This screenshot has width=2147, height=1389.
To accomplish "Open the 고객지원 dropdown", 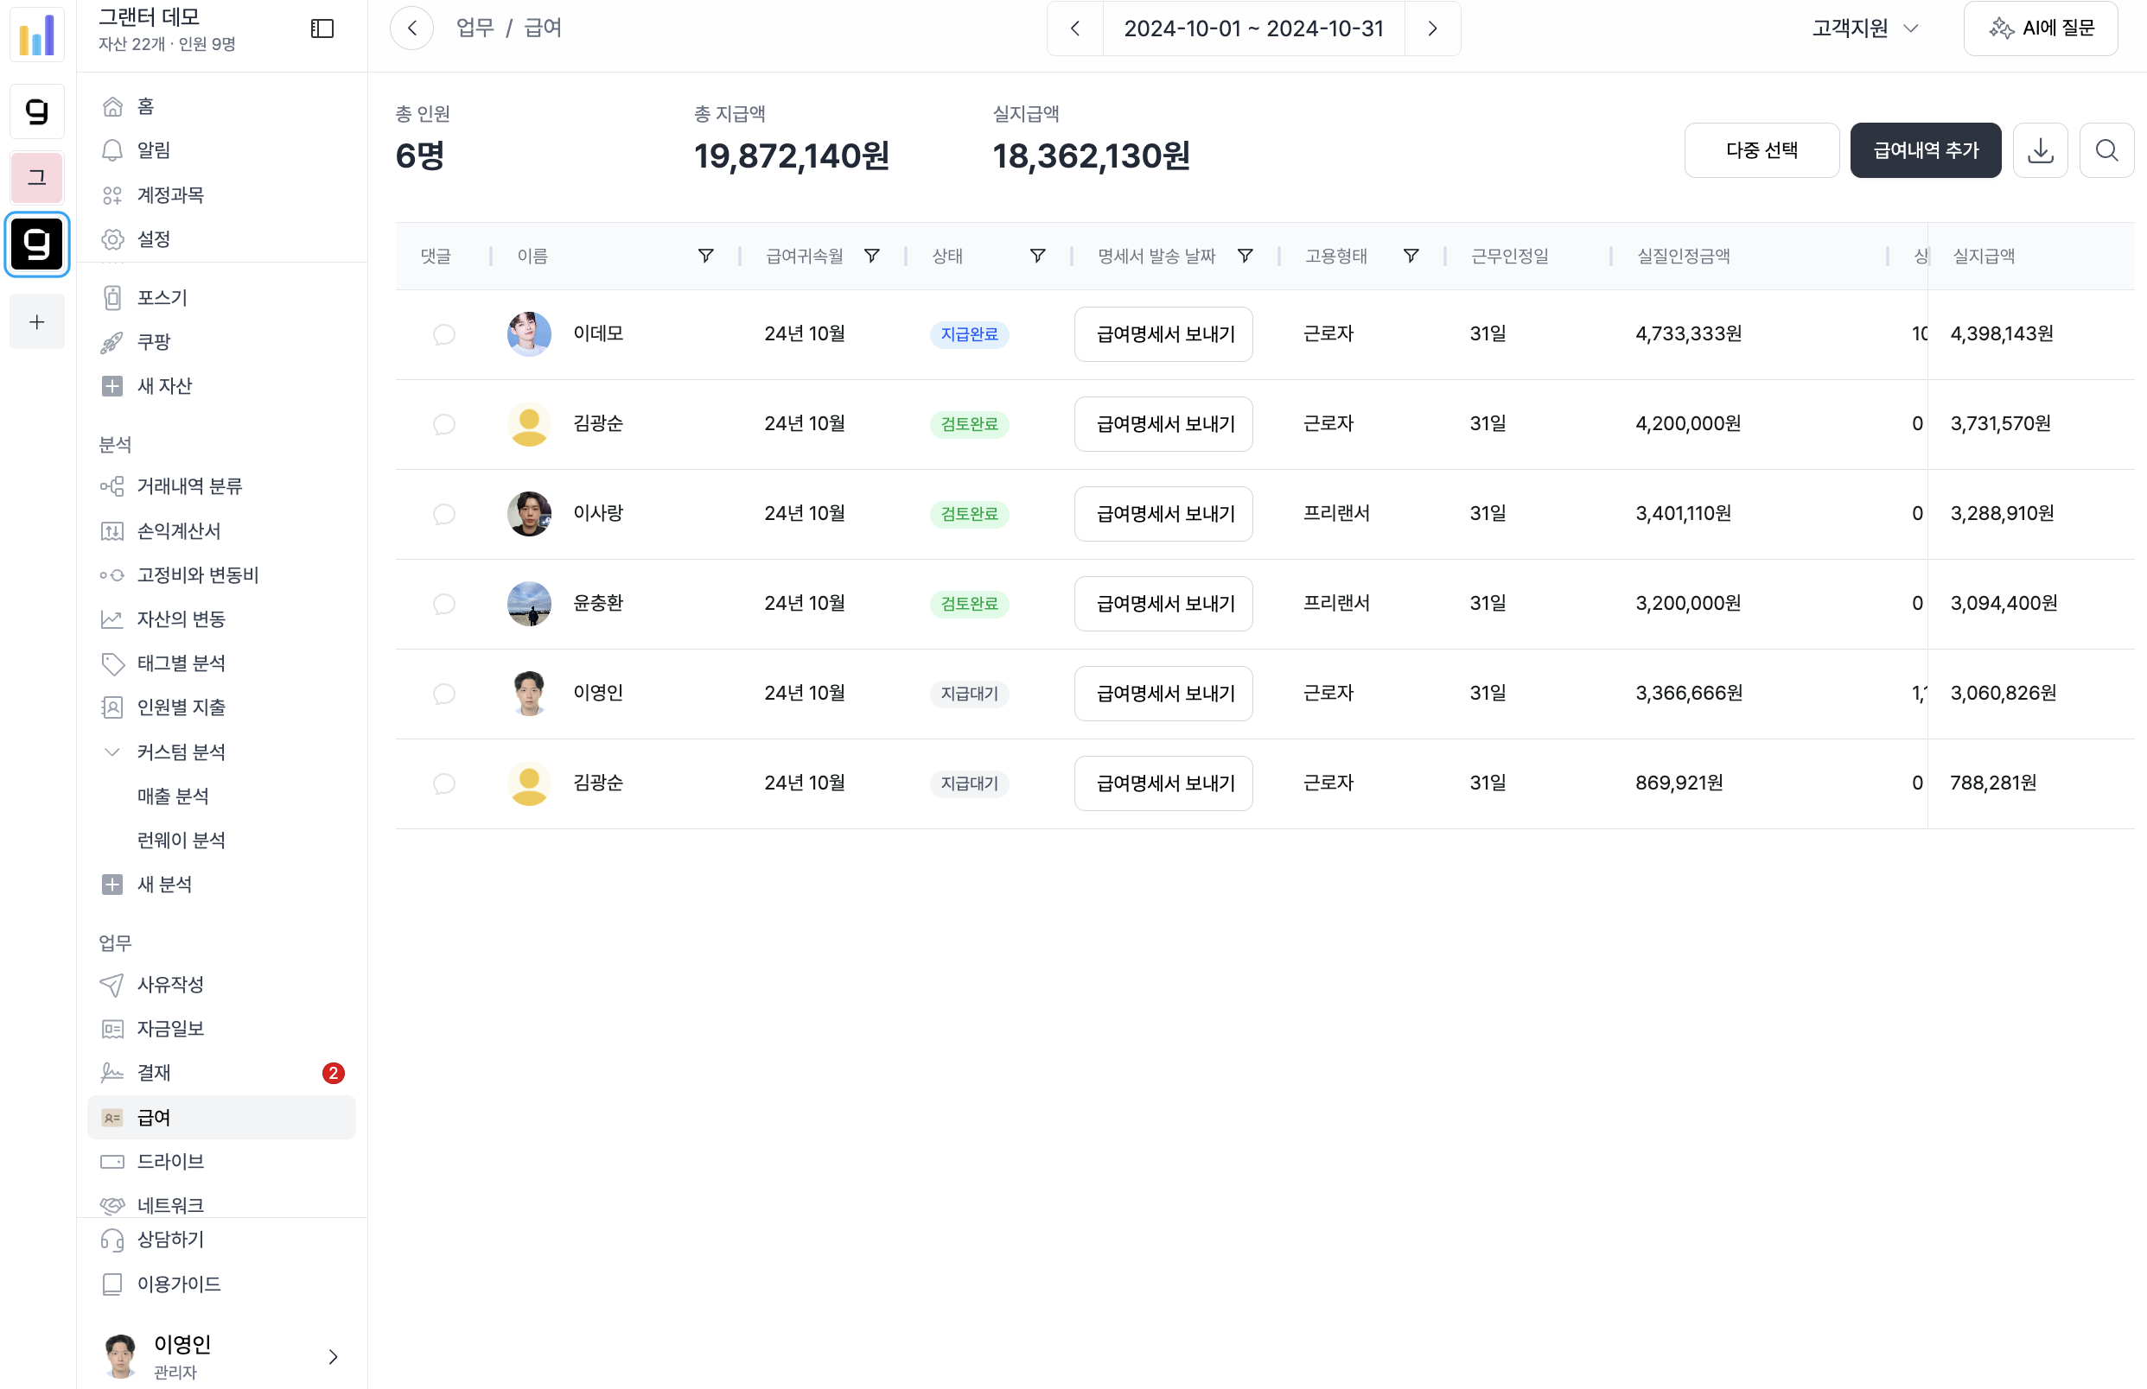I will pyautogui.click(x=1864, y=29).
